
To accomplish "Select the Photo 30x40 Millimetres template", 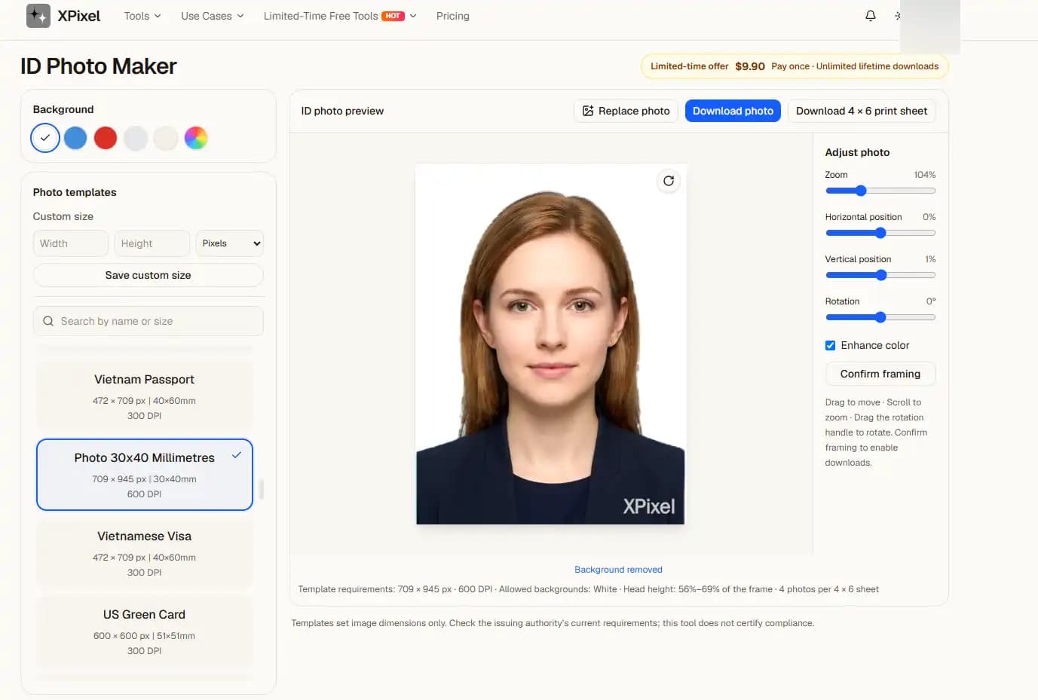I will [x=145, y=475].
